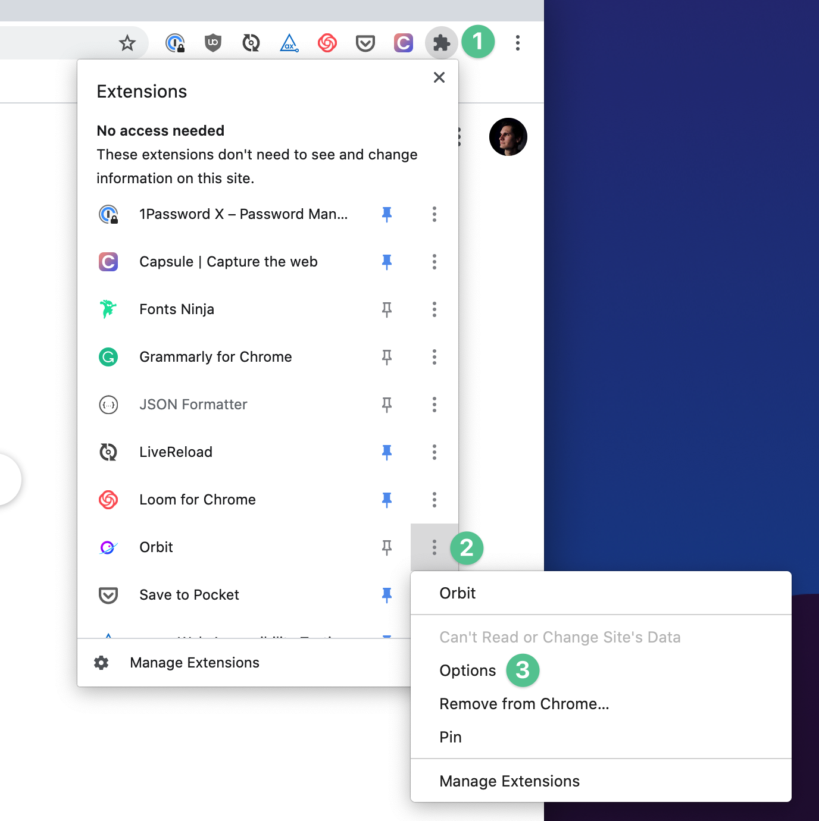Pin Fonts Ninja to the toolbar
The width and height of the screenshot is (819, 821).
(x=387, y=309)
